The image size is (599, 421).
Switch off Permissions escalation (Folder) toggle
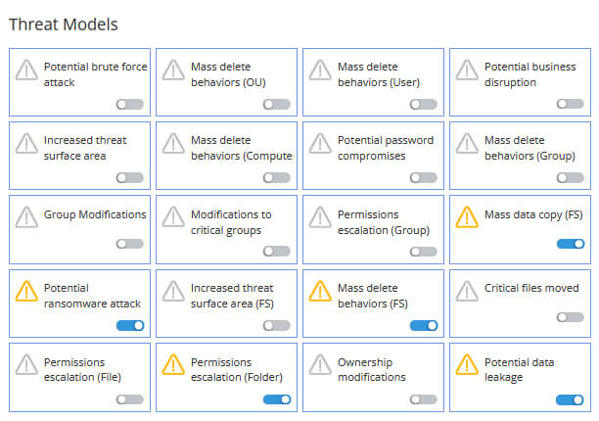coord(277,399)
